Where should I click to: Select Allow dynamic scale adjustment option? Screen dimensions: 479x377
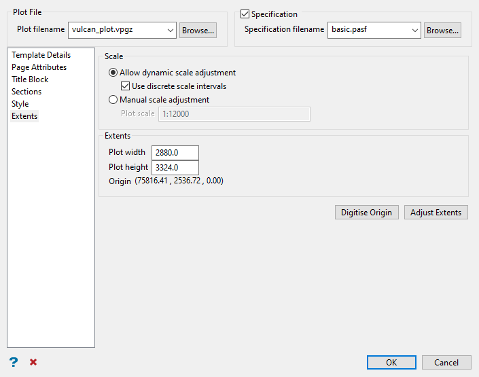click(113, 73)
